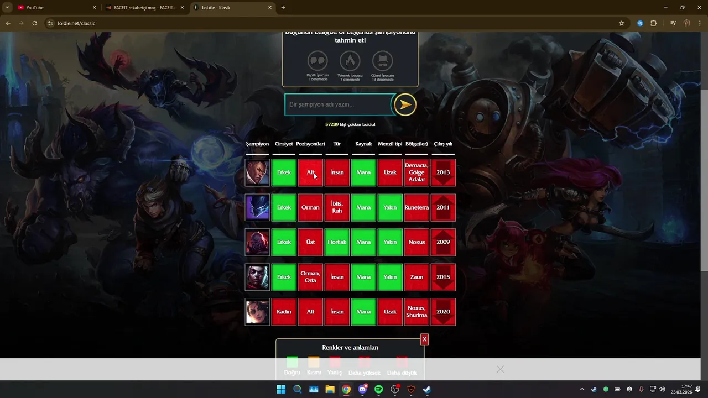Click the red Yanlış legend swatch
Viewport: 708px width, 398px height.
335,362
